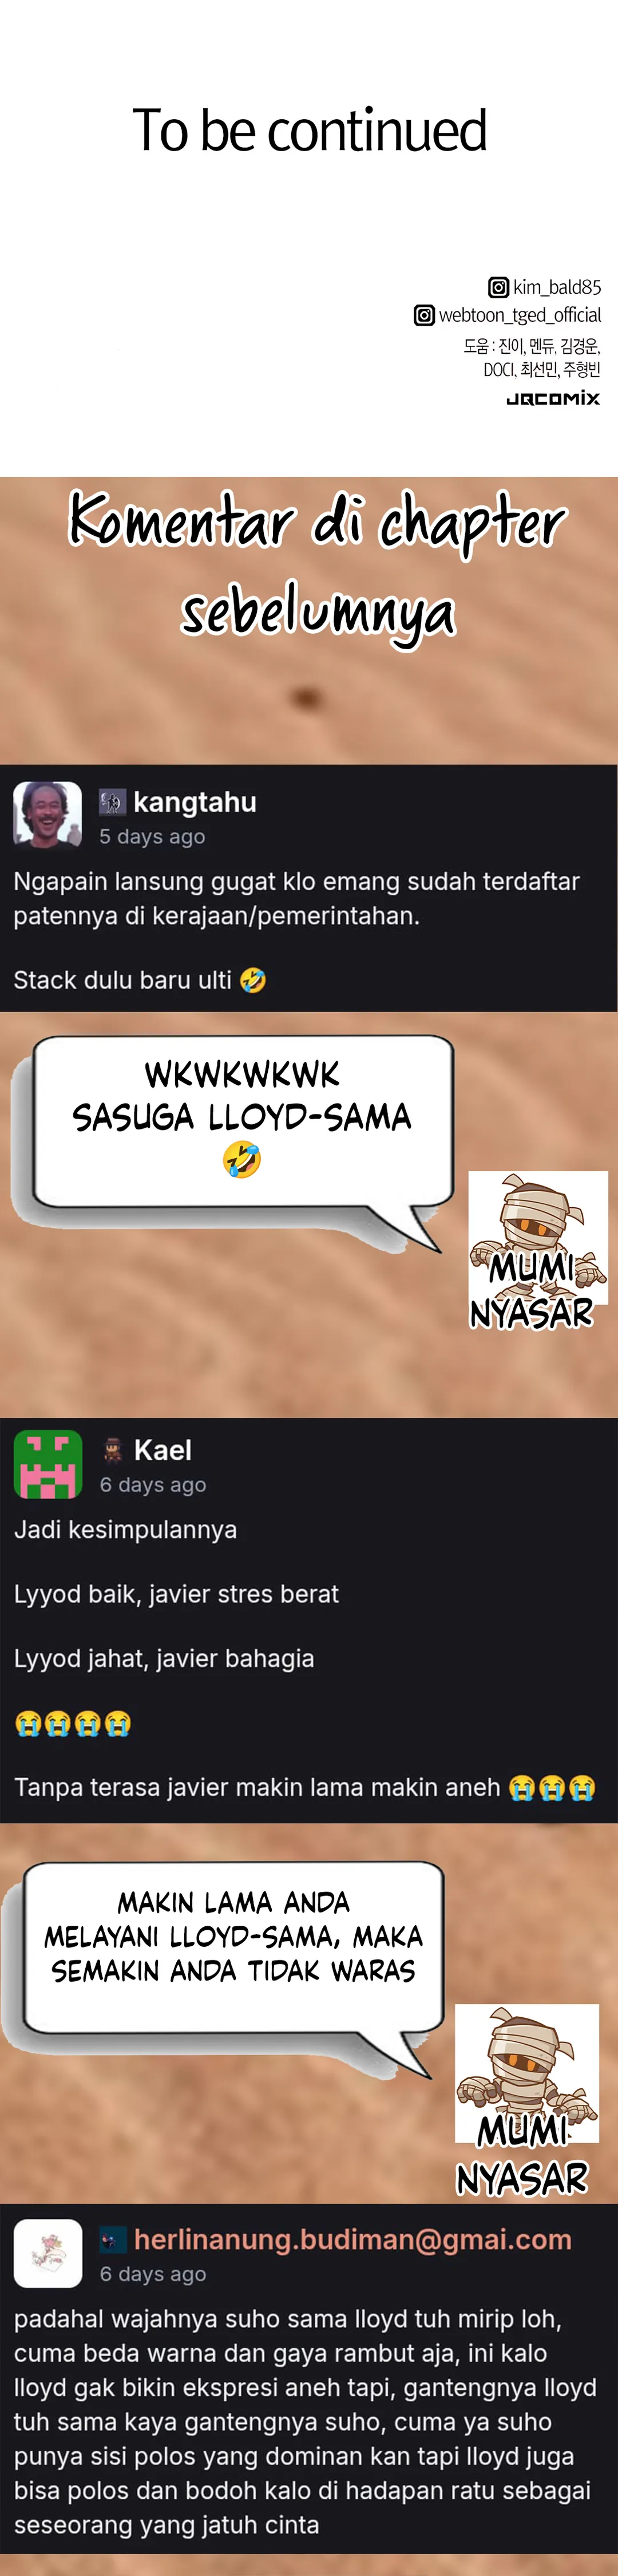The height and width of the screenshot is (2576, 618).
Task: Click the 'Komentar di chapter sebelumnya' banner
Action: (316, 564)
